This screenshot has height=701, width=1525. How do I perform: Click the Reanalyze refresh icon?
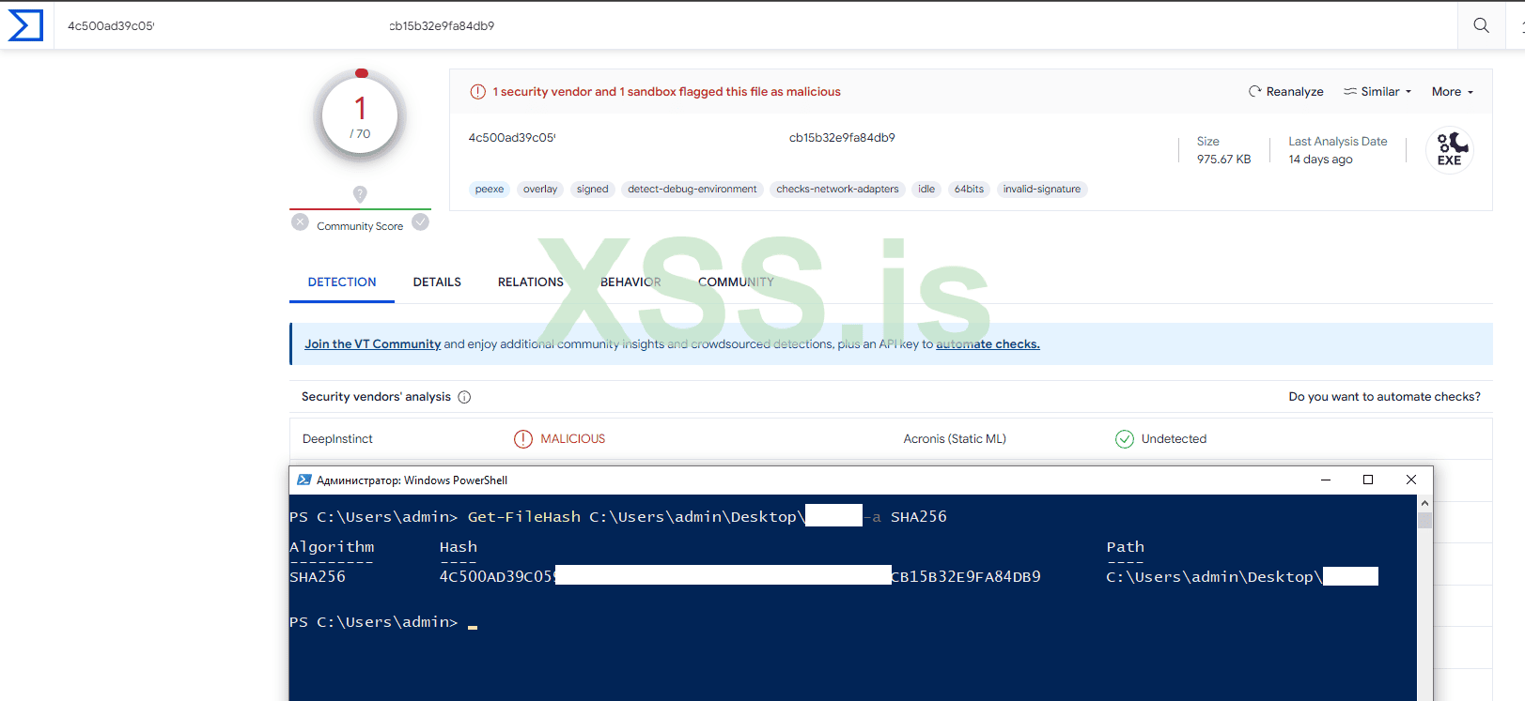tap(1254, 91)
